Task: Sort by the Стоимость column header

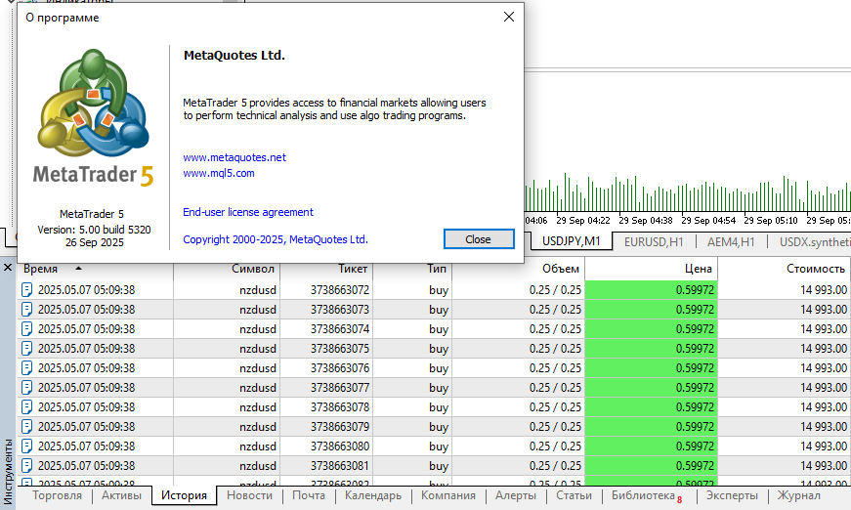Action: 785,269
